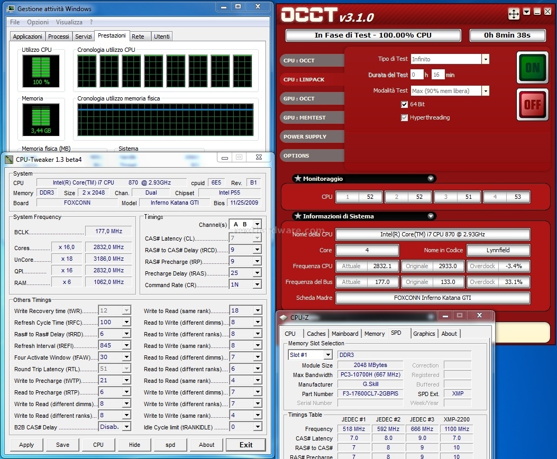Open the Servizi tab

coord(84,36)
